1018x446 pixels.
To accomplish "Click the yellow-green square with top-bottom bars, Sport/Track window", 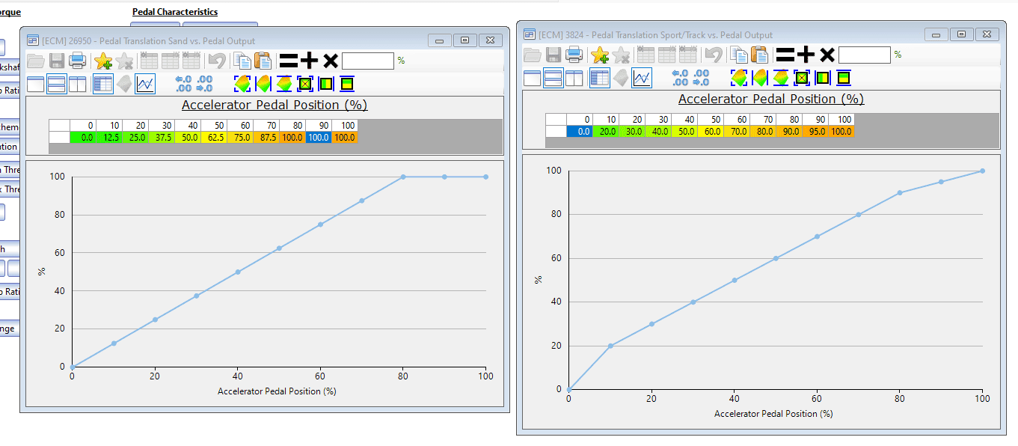I will click(843, 78).
